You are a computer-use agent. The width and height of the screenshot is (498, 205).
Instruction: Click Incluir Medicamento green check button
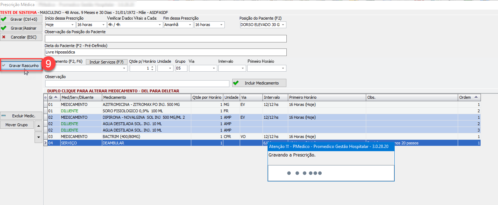259,83
